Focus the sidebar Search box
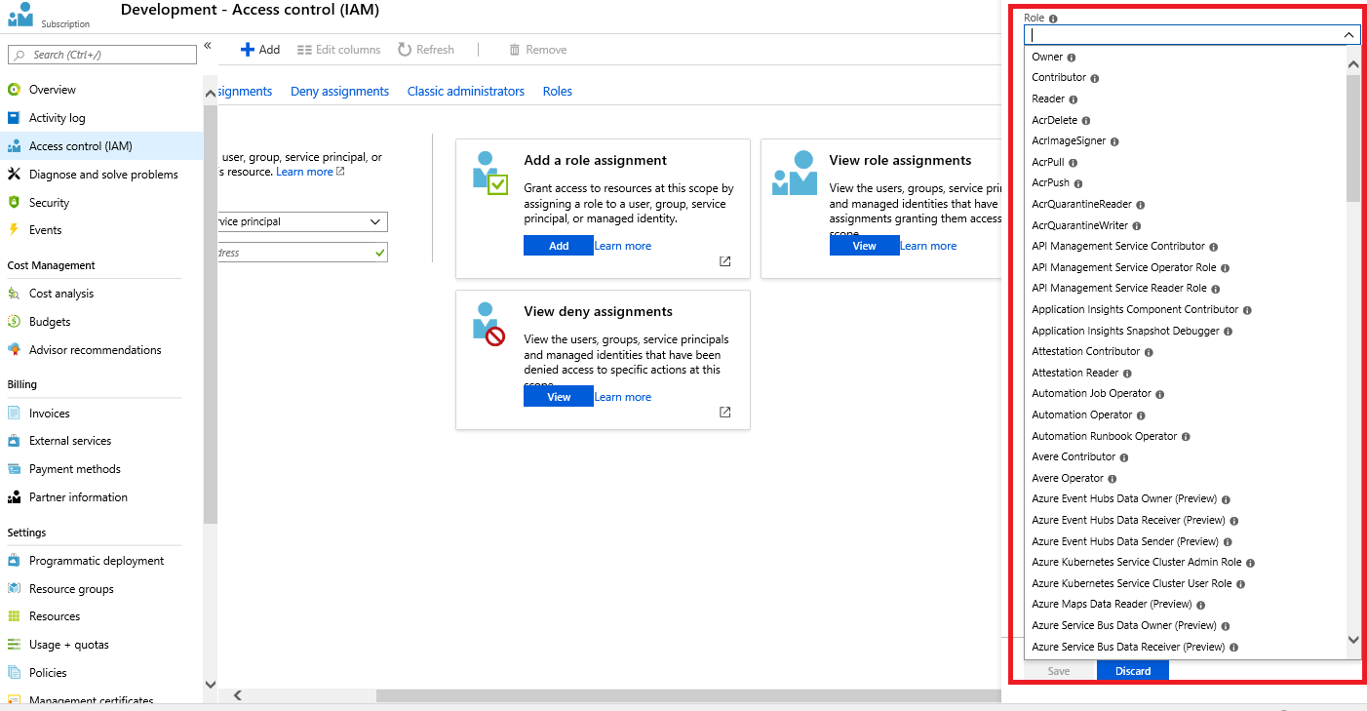The image size is (1367, 711). (101, 55)
